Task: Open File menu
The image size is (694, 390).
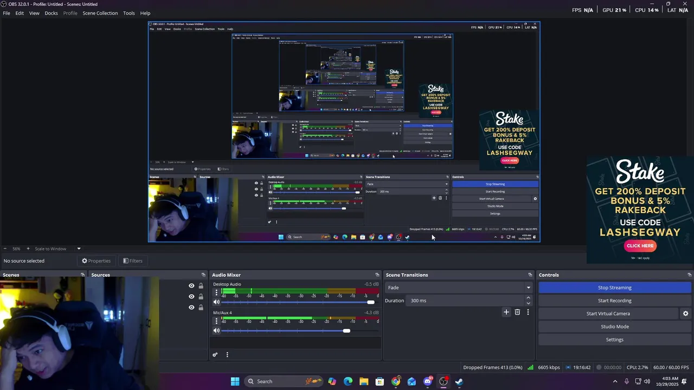Action: [7, 13]
